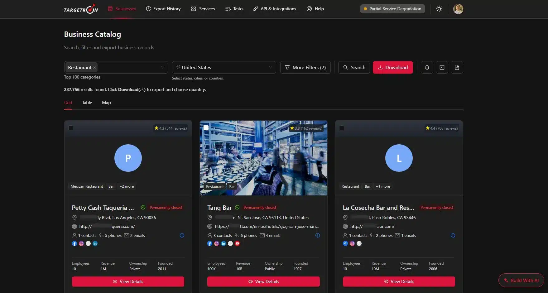Select the Petty Cash Taqueria card checkbox
The height and width of the screenshot is (293, 548).
point(71,128)
